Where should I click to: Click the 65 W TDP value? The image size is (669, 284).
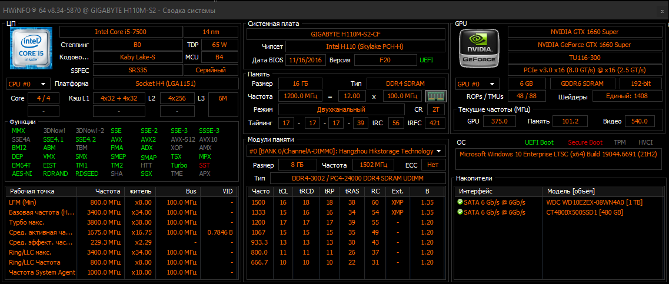pyautogui.click(x=219, y=44)
